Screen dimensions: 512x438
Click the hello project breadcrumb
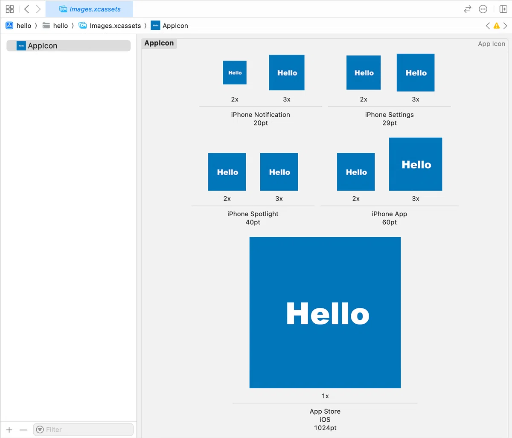click(18, 26)
